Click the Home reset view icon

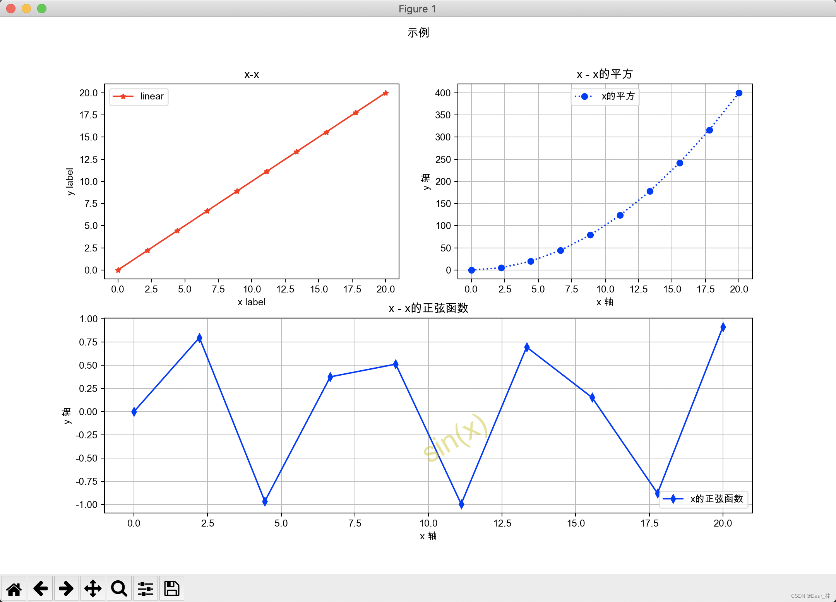pyautogui.click(x=14, y=588)
